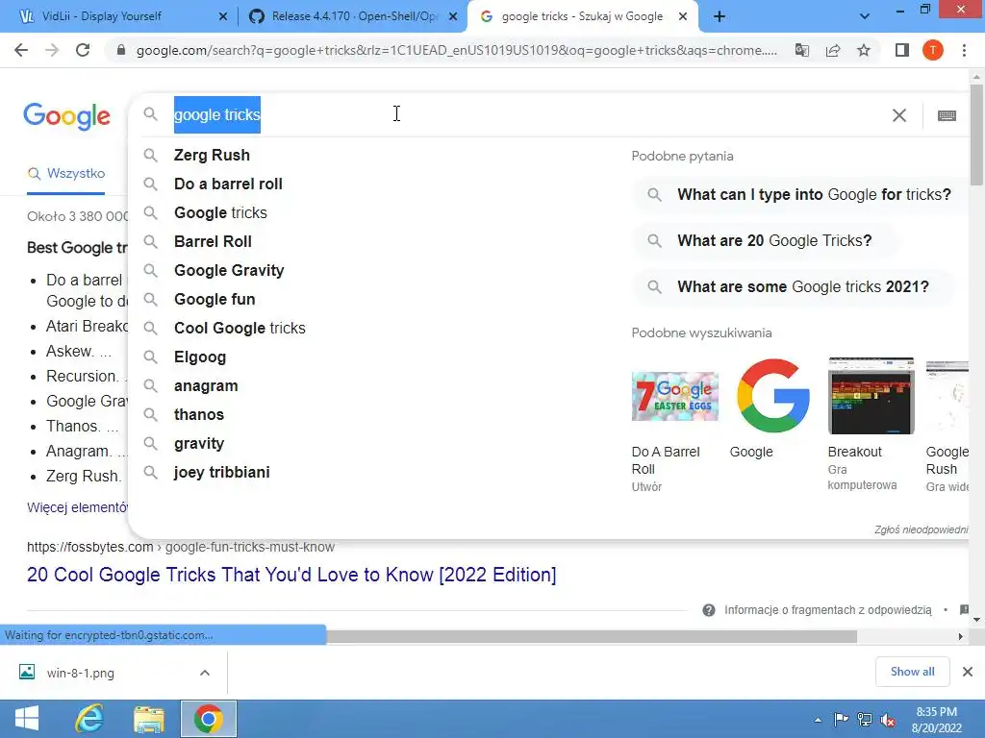
Task: Go back to the previous page
Action: [21, 50]
